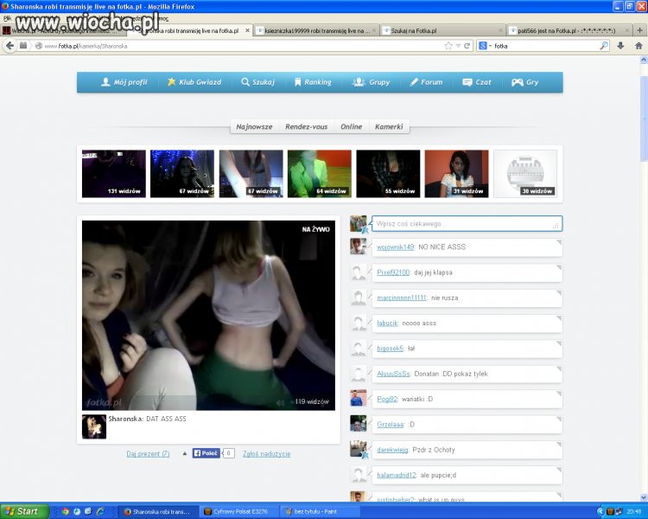
Task: Switch to the ksiezniczka199999 browser tab
Action: coord(315,30)
